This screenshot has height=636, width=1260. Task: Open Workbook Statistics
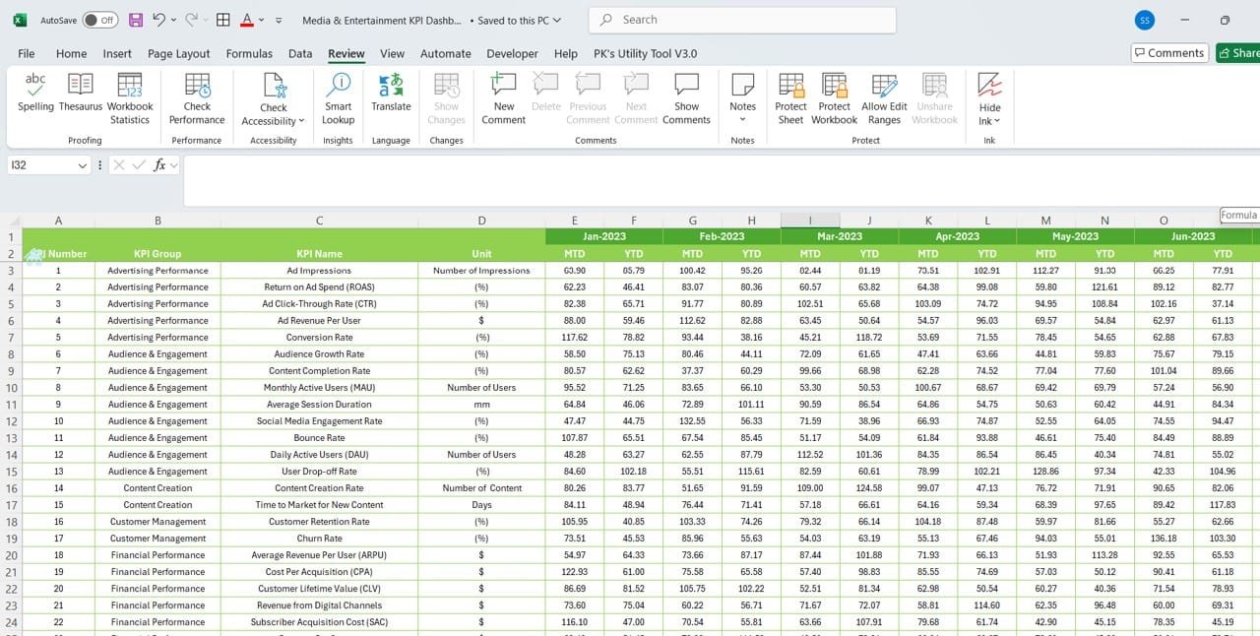point(130,98)
